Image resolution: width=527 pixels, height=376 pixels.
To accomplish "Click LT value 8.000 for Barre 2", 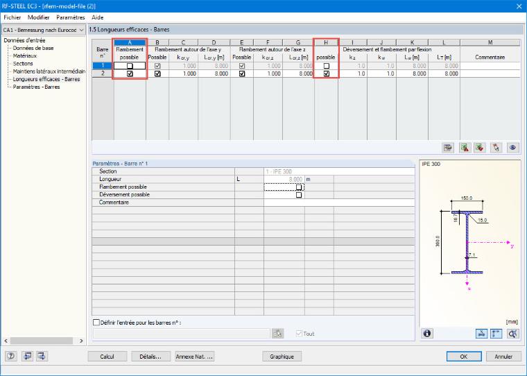I will (x=444, y=74).
